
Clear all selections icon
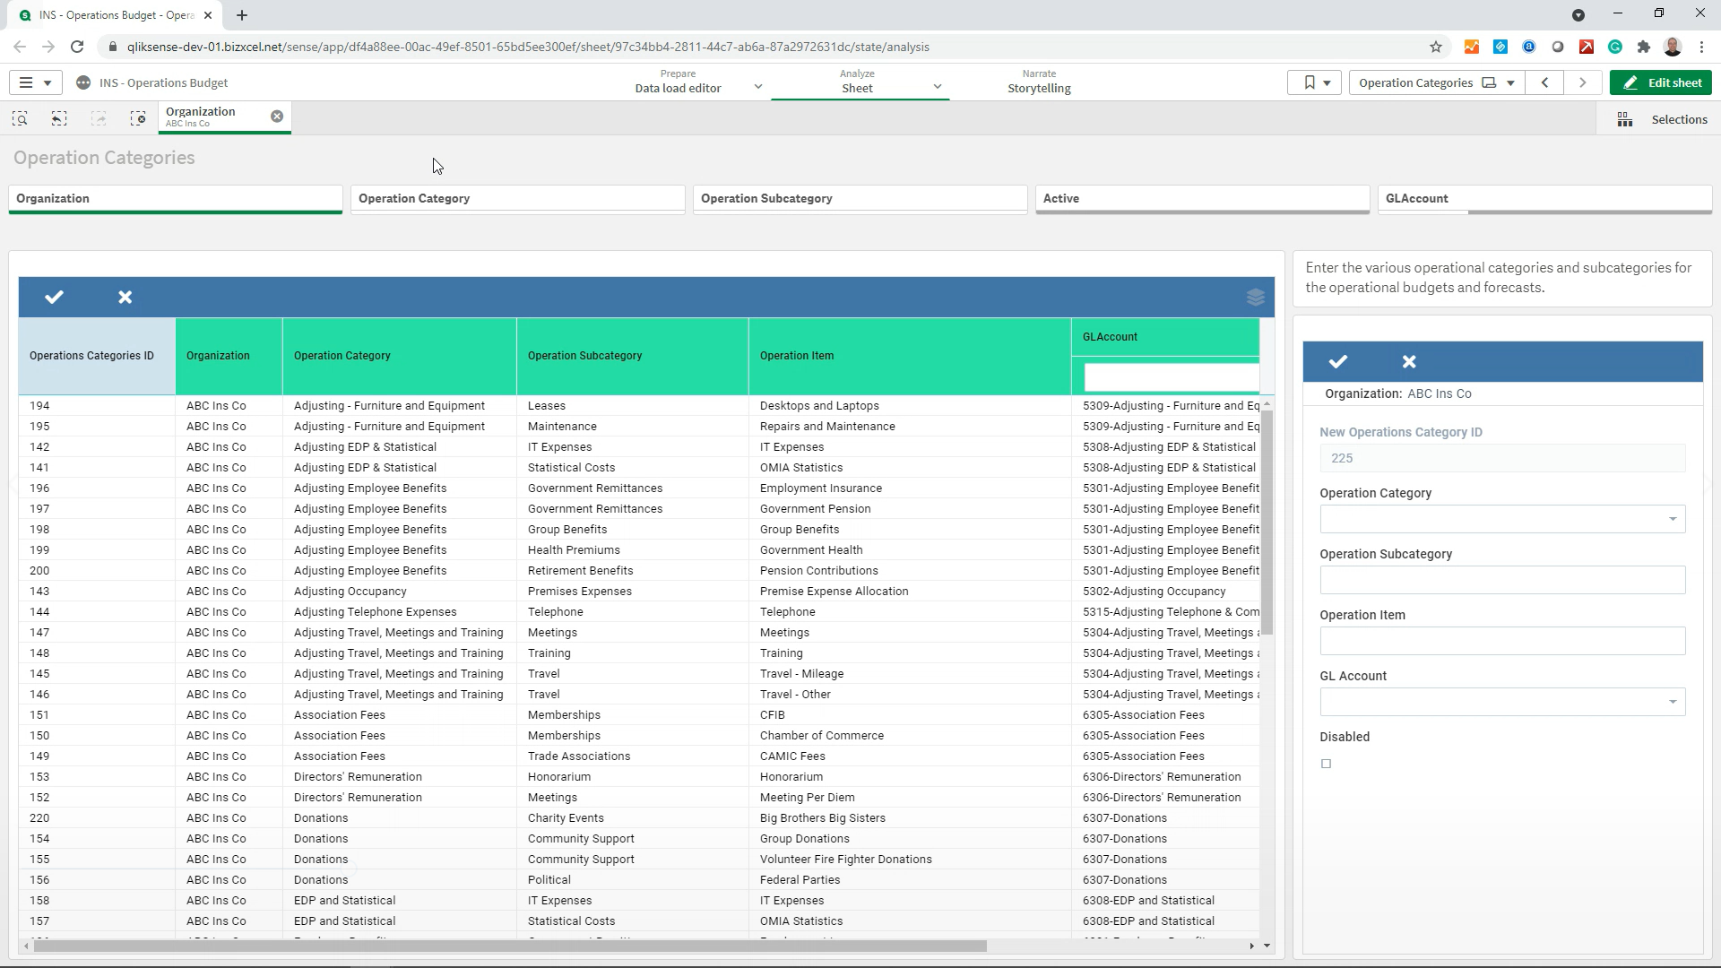click(x=137, y=118)
